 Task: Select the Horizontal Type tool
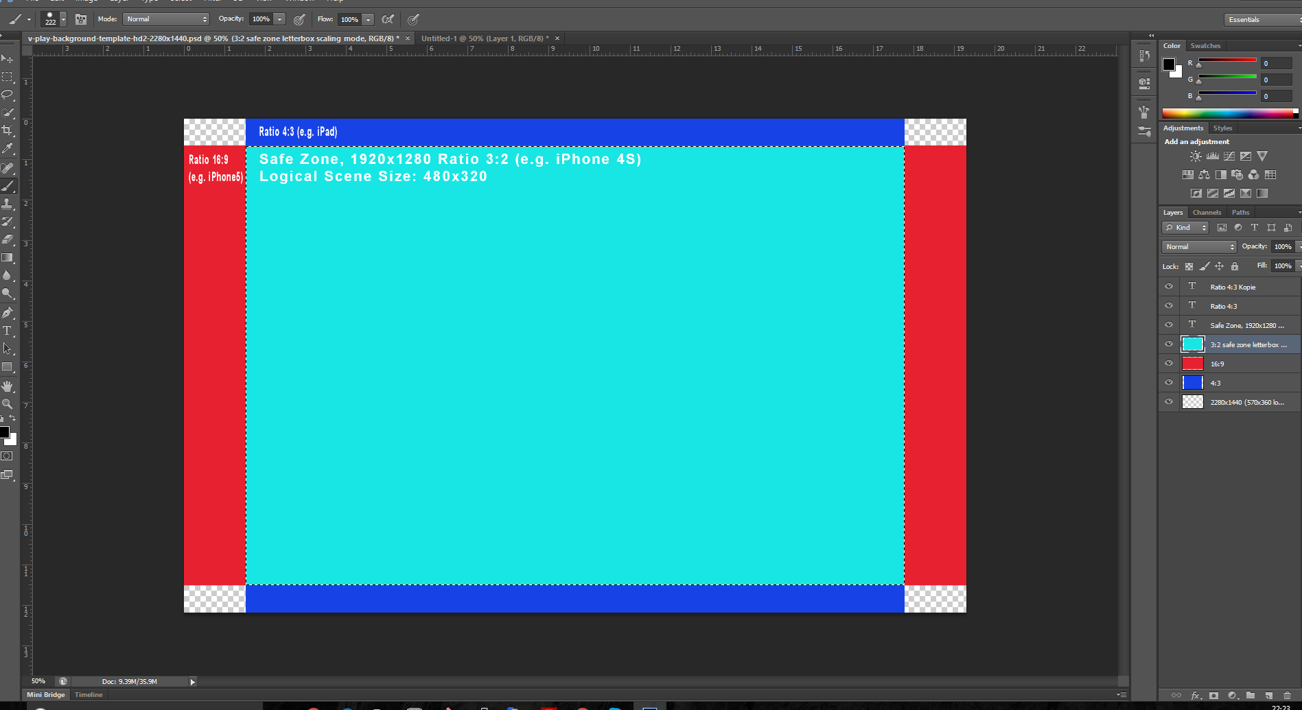pyautogui.click(x=8, y=331)
